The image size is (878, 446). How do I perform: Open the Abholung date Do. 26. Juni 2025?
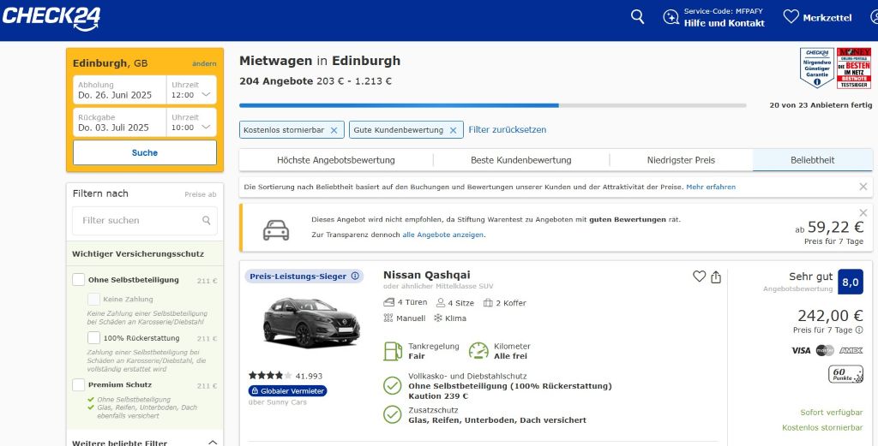point(119,90)
